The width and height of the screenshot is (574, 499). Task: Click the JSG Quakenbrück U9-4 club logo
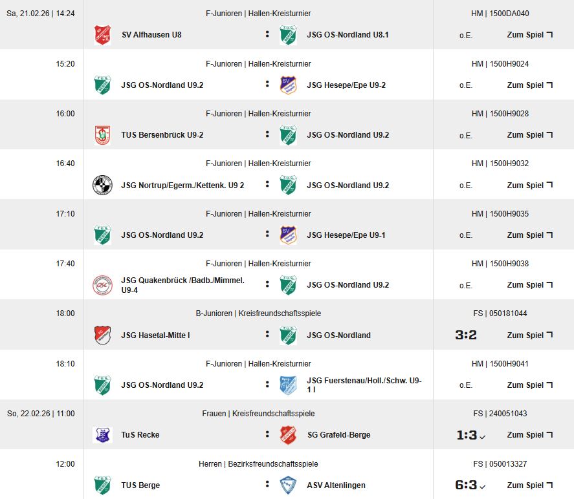[102, 285]
